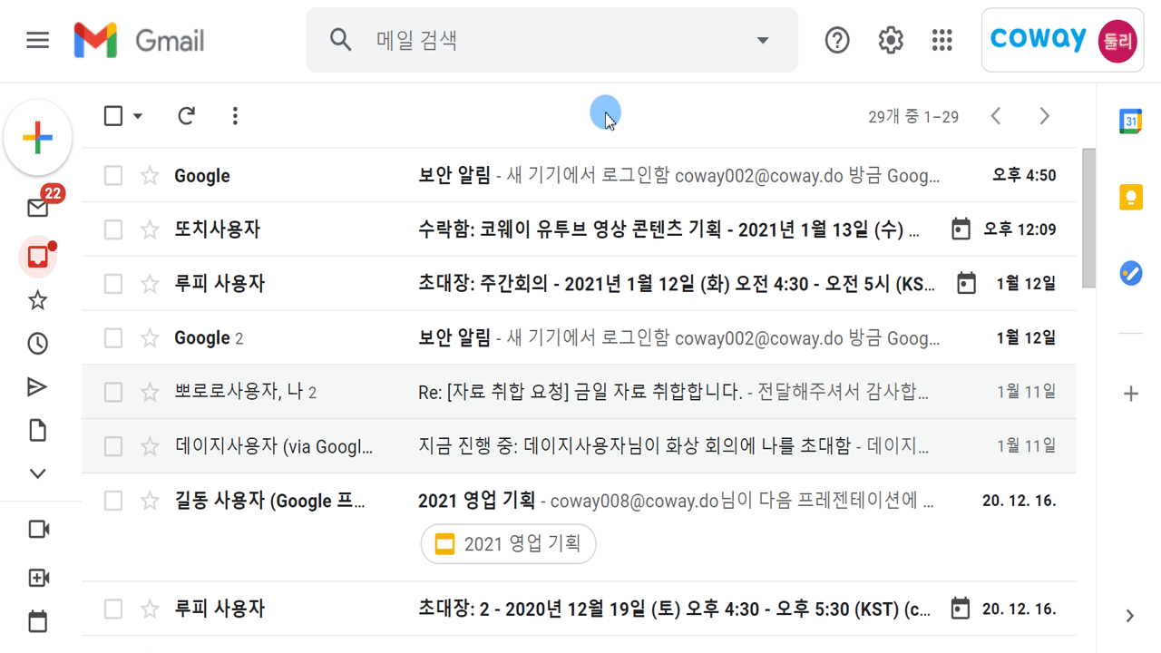The image size is (1161, 653).
Task: Start a meeting camera icon
Action: tap(38, 529)
